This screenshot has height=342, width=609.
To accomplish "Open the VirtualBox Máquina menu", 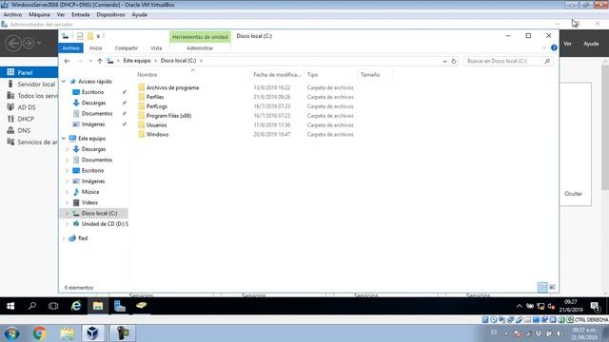I will tap(39, 15).
